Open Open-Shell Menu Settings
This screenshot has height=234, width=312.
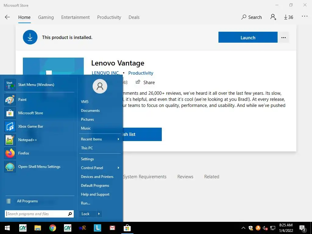[39, 167]
